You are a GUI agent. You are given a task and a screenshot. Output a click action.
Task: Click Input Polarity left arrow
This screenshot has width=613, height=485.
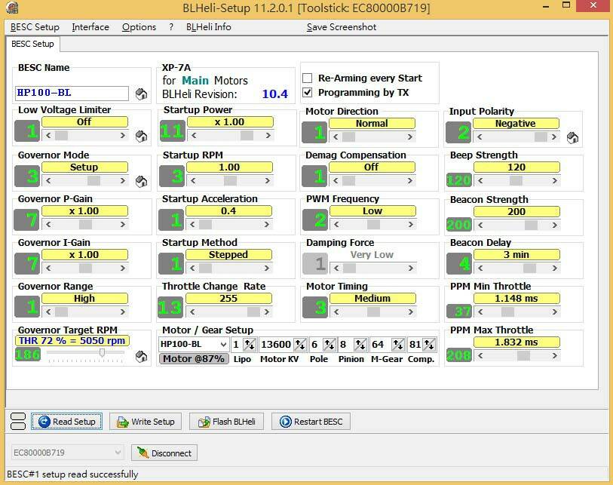coord(480,137)
